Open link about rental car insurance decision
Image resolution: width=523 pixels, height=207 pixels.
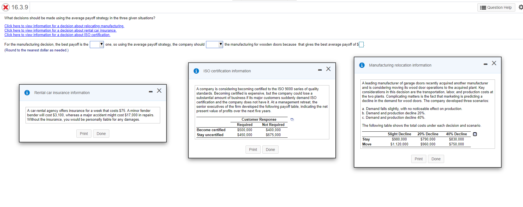pos(60,31)
